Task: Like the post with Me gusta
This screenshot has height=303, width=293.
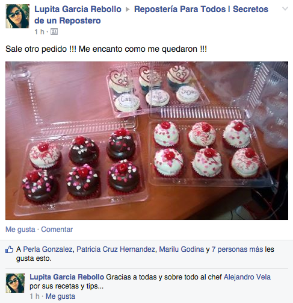Action: click(20, 230)
